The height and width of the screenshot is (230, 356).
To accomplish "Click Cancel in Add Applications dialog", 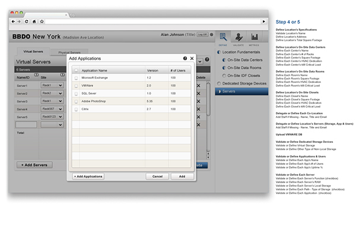I will [157, 177].
